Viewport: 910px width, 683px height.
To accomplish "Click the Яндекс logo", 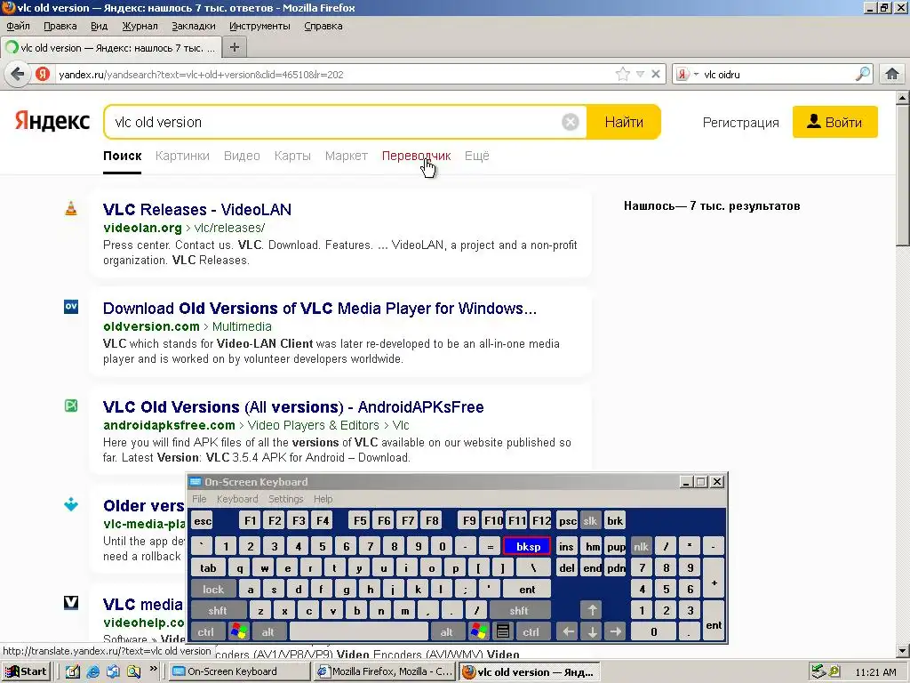I will [x=52, y=121].
